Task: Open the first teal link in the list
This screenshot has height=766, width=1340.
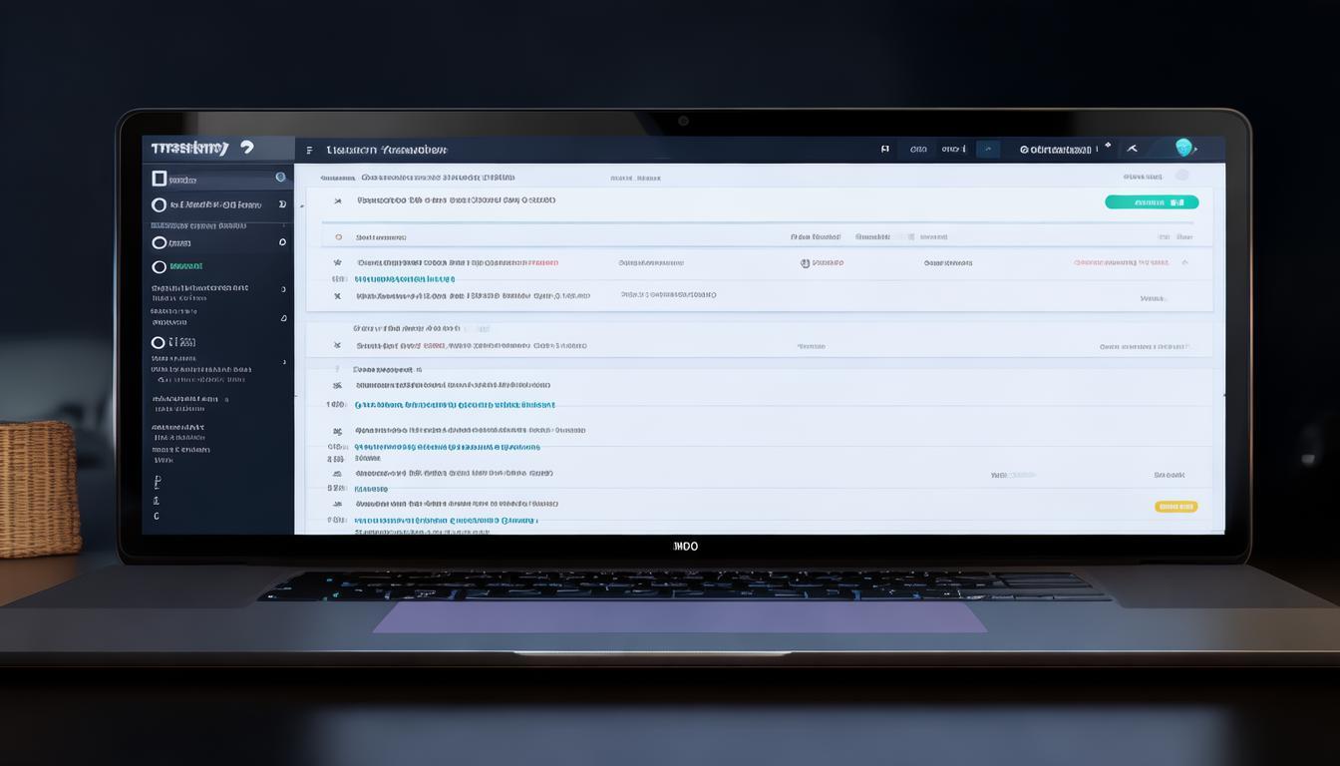Action: click(405, 279)
